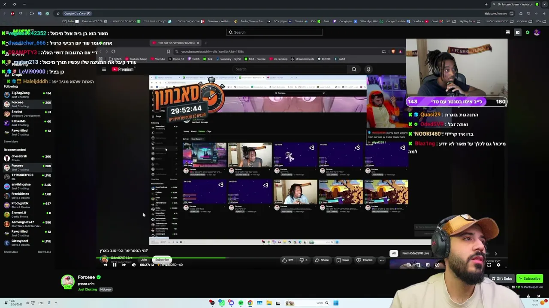
Task: Click the YouTube microphone voice search icon
Action: click(x=368, y=69)
